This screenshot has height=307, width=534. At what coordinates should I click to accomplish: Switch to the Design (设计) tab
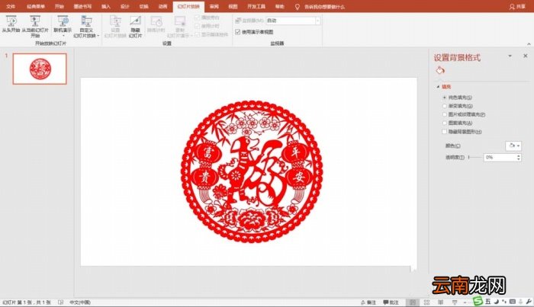point(125,6)
